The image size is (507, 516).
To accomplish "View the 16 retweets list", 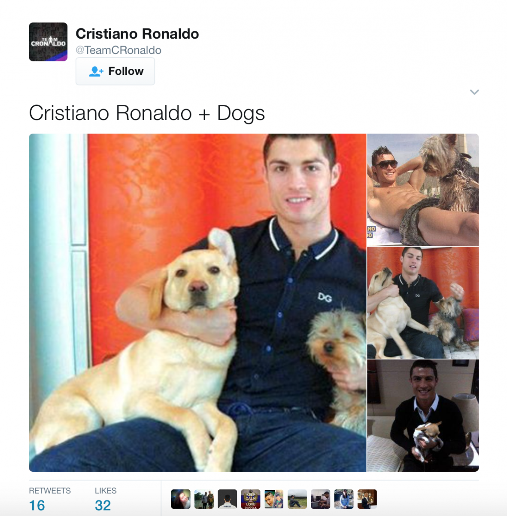I will (49, 499).
